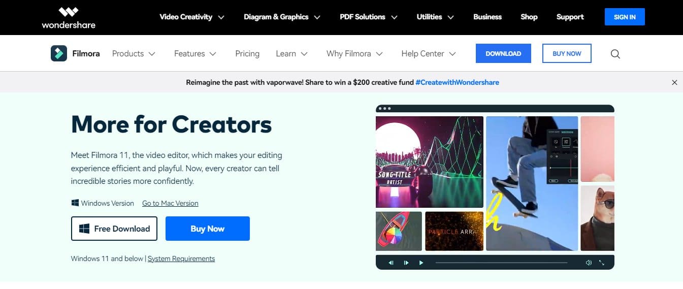Play the preview video
Image resolution: width=683 pixels, height=289 pixels.
(421, 263)
